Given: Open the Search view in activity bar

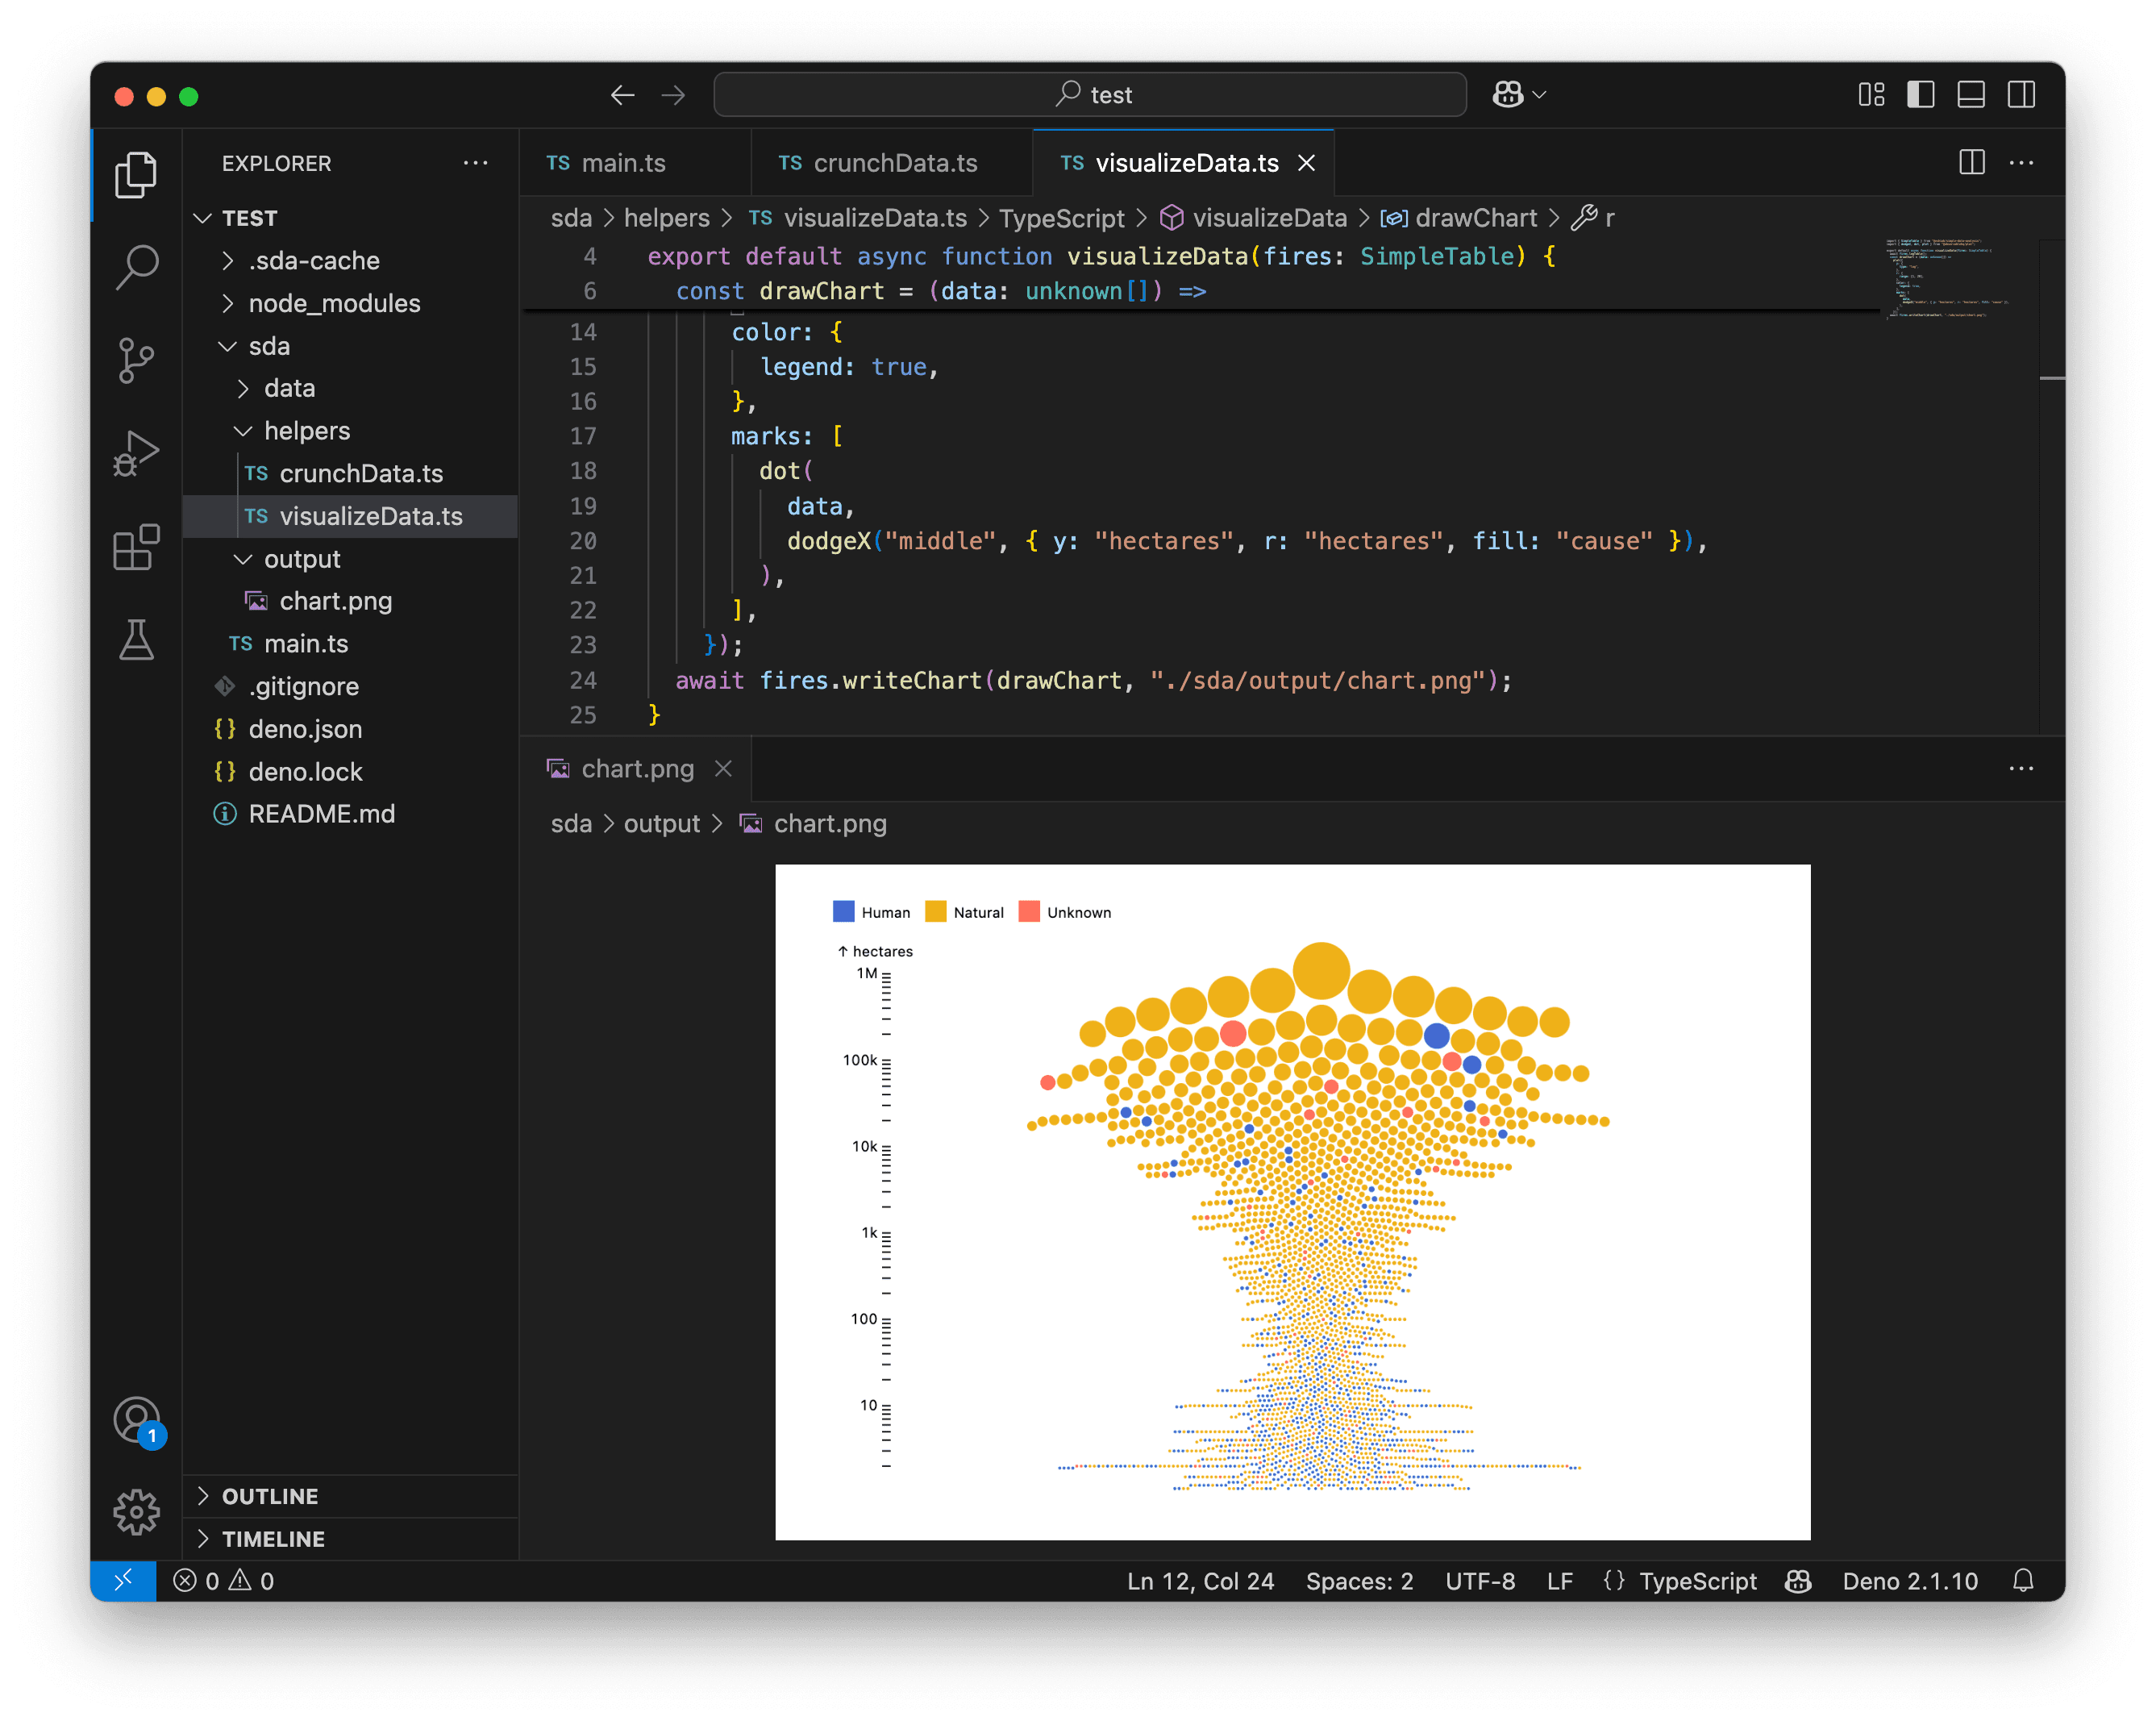Looking at the screenshot, I should [x=136, y=267].
